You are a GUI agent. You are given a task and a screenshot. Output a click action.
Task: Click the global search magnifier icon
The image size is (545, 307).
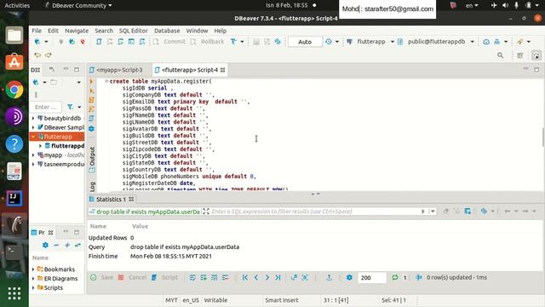500,55
